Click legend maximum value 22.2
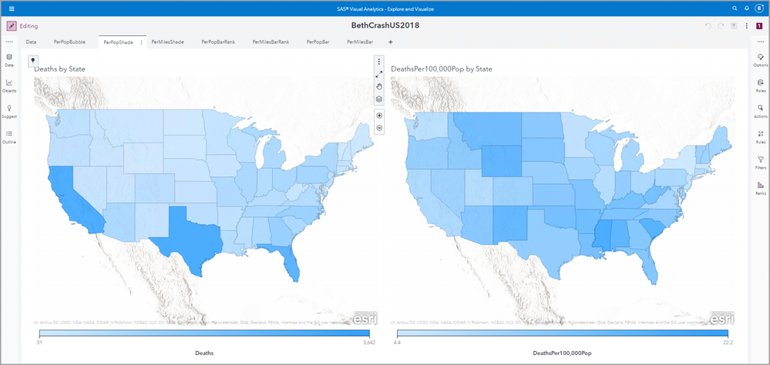The width and height of the screenshot is (770, 365). click(x=728, y=343)
